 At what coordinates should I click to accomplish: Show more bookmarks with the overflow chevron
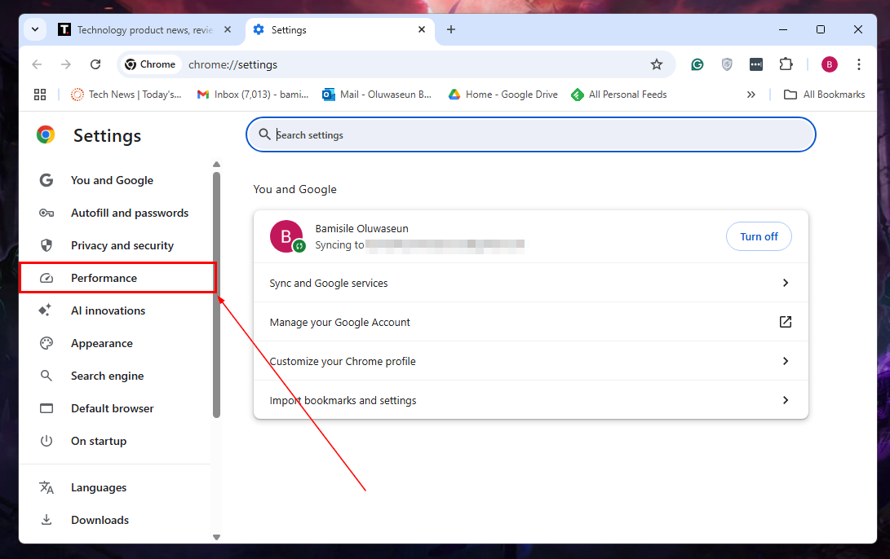pyautogui.click(x=751, y=95)
